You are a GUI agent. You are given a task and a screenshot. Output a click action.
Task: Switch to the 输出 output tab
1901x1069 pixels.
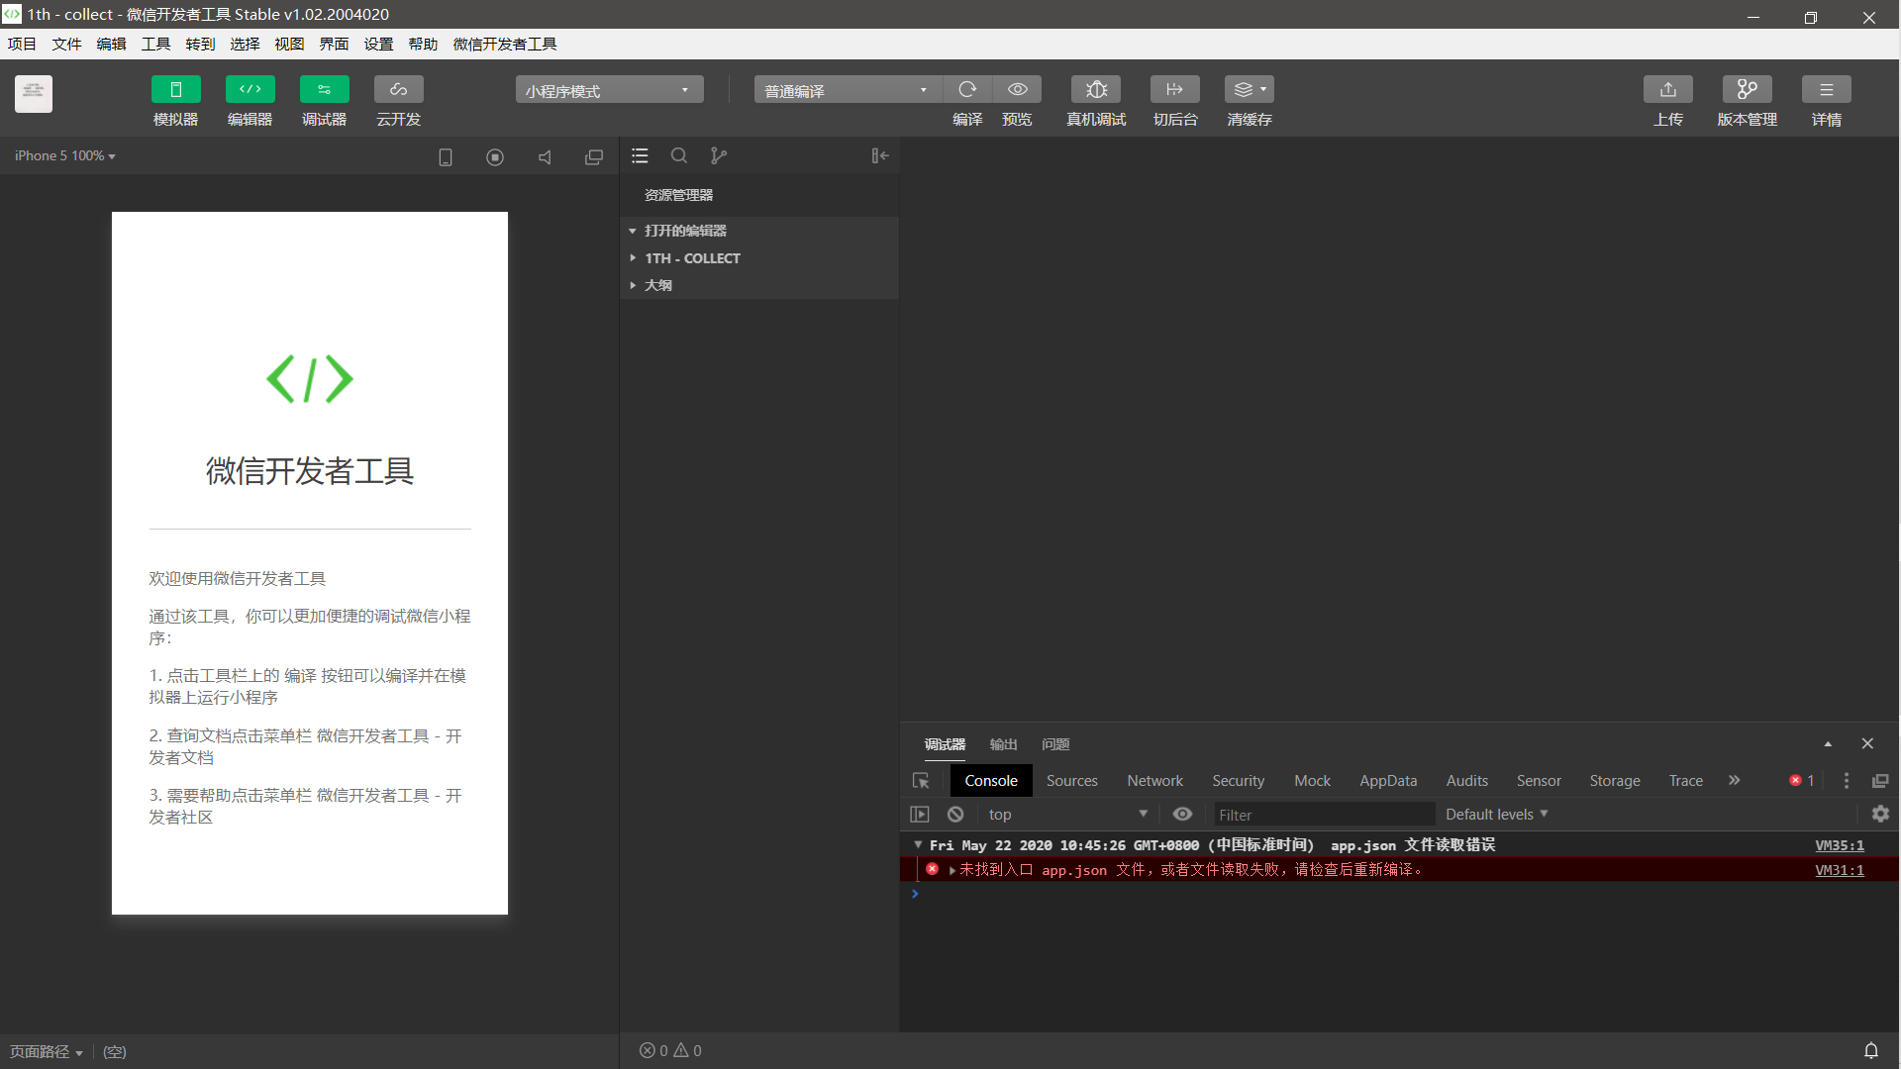click(x=1003, y=744)
